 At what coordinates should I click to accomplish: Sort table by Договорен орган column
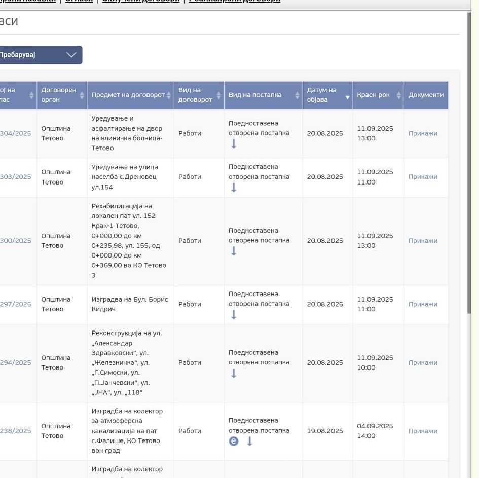coord(62,95)
